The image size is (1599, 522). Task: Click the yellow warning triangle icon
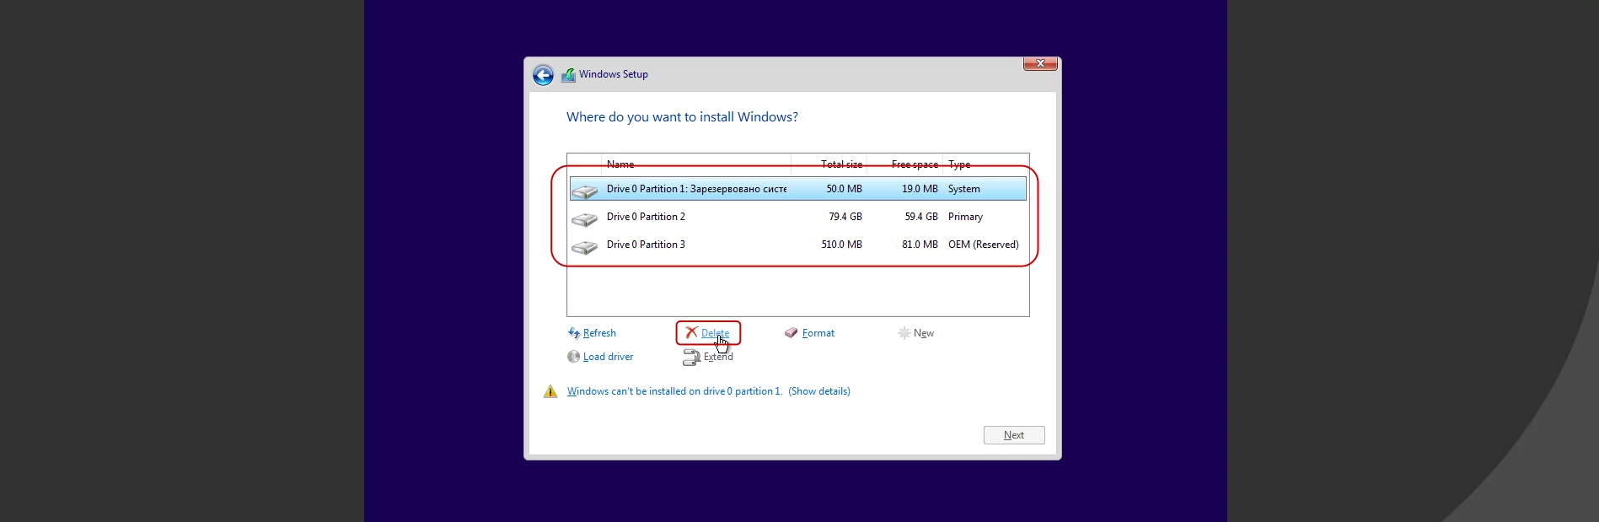(x=550, y=391)
